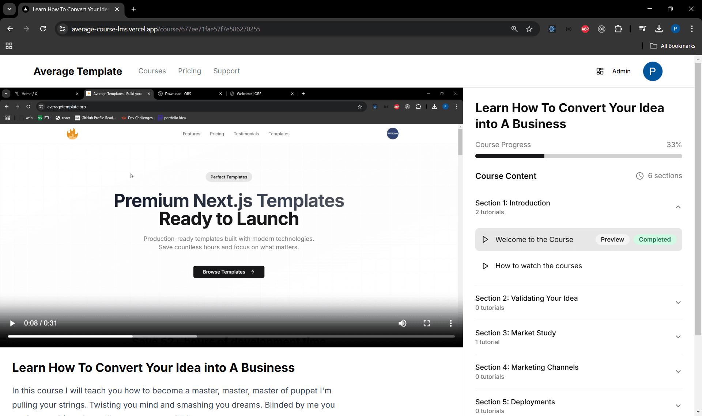The image size is (702, 416).
Task: Open the Chrome profile avatar P
Action: 675,29
